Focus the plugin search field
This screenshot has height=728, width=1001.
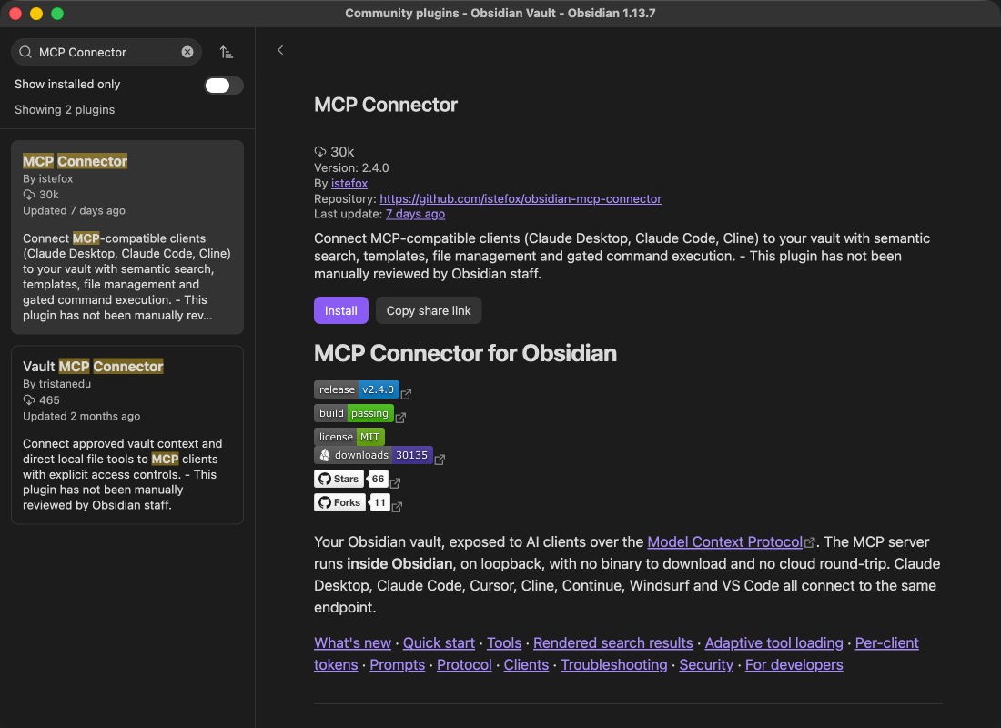106,53
